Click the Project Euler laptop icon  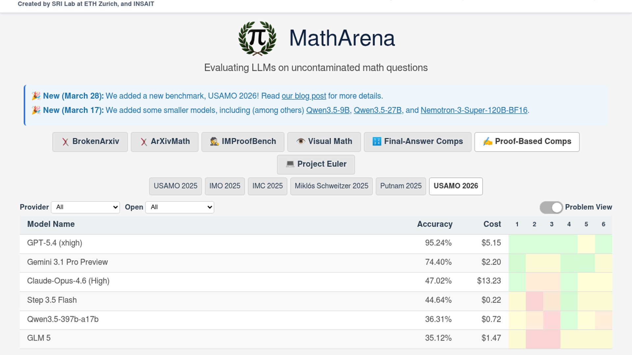[290, 164]
